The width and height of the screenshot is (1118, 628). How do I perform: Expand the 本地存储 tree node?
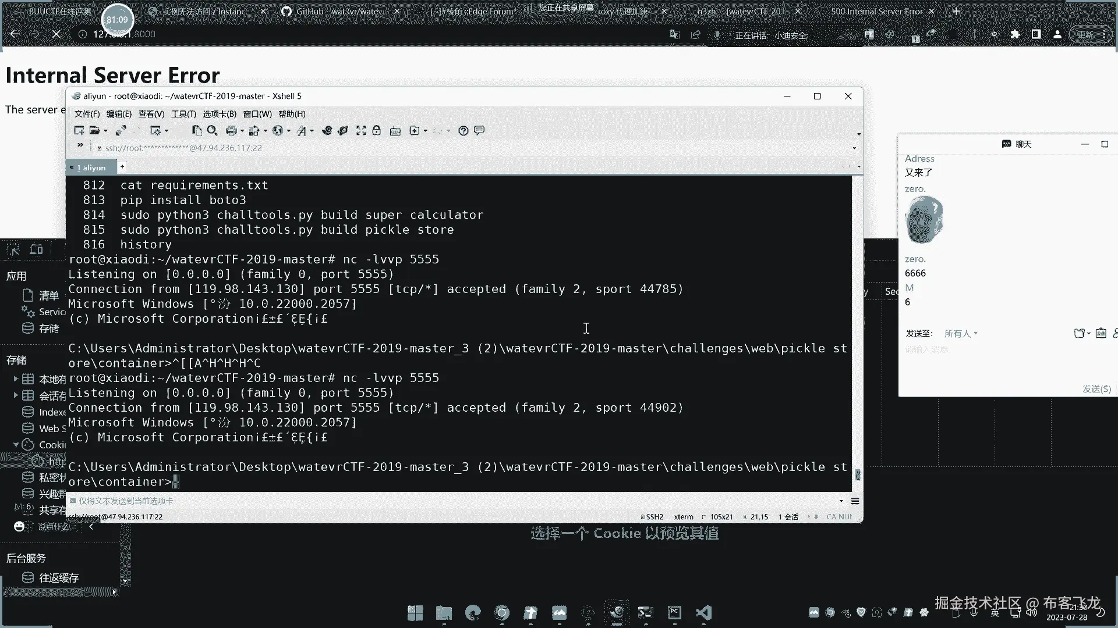16,379
